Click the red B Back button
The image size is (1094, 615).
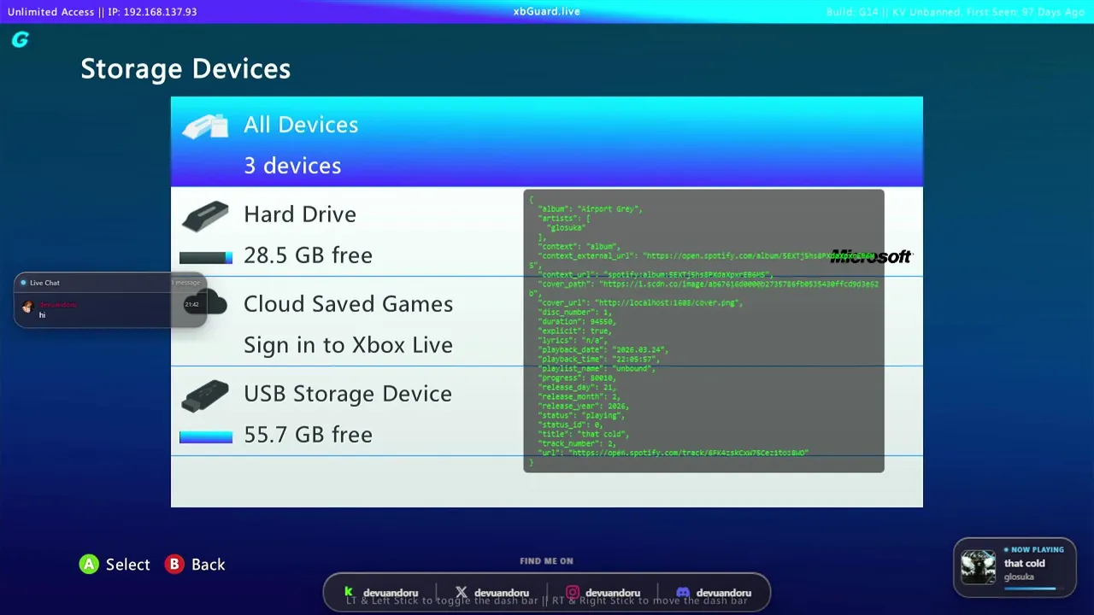point(174,564)
